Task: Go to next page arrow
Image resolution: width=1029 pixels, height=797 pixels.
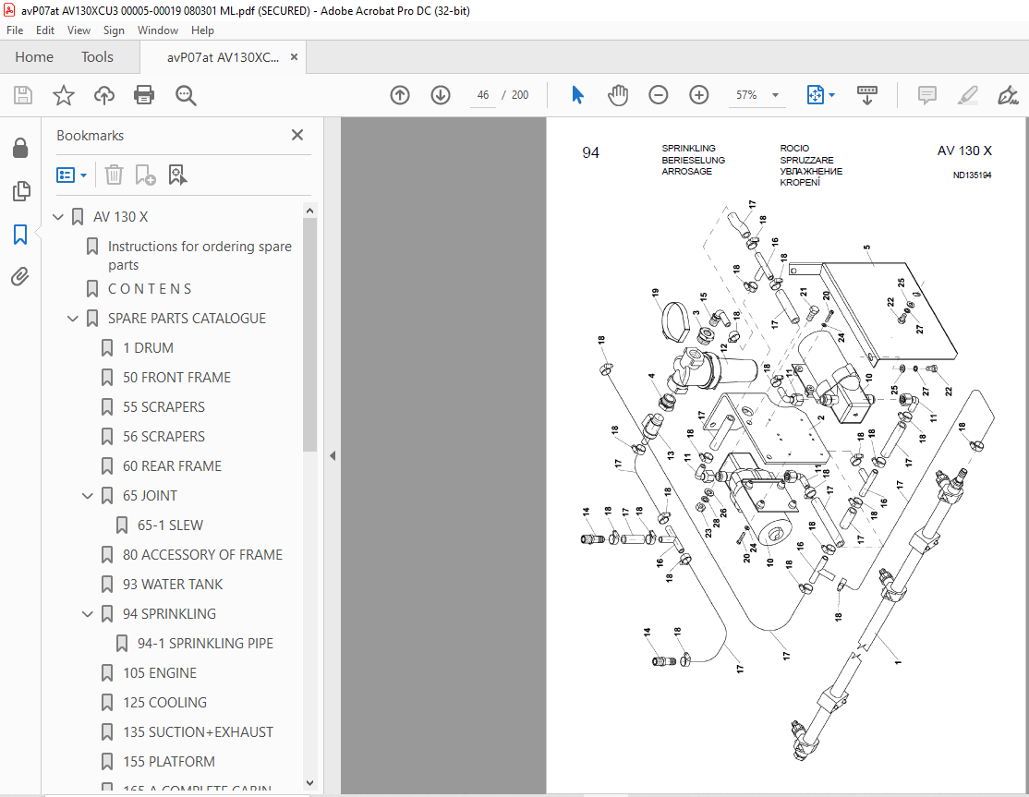Action: click(441, 95)
